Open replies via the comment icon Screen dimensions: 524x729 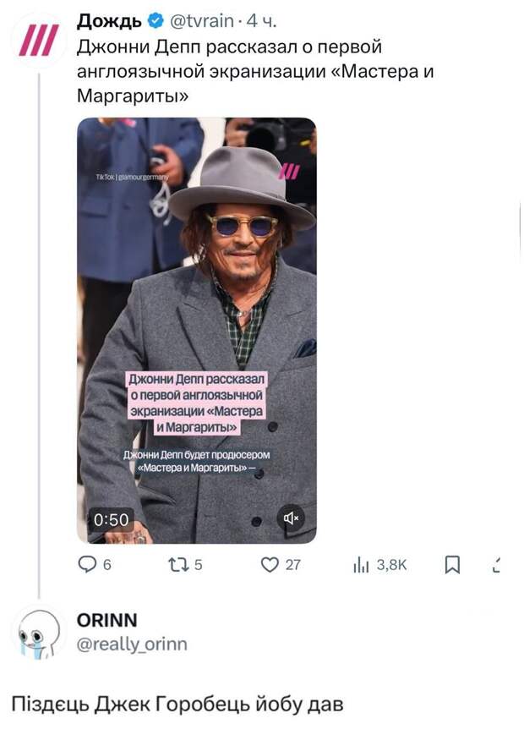[x=87, y=565]
